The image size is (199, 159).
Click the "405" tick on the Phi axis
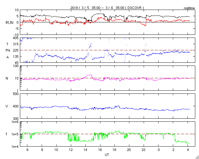[x=16, y=38]
